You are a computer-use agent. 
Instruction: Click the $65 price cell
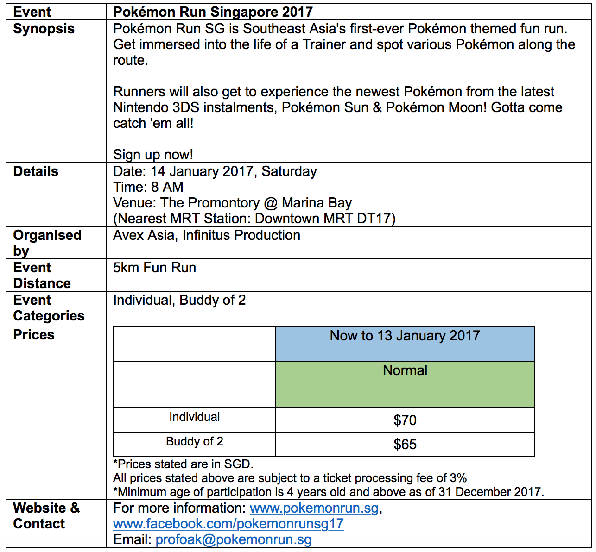405,445
